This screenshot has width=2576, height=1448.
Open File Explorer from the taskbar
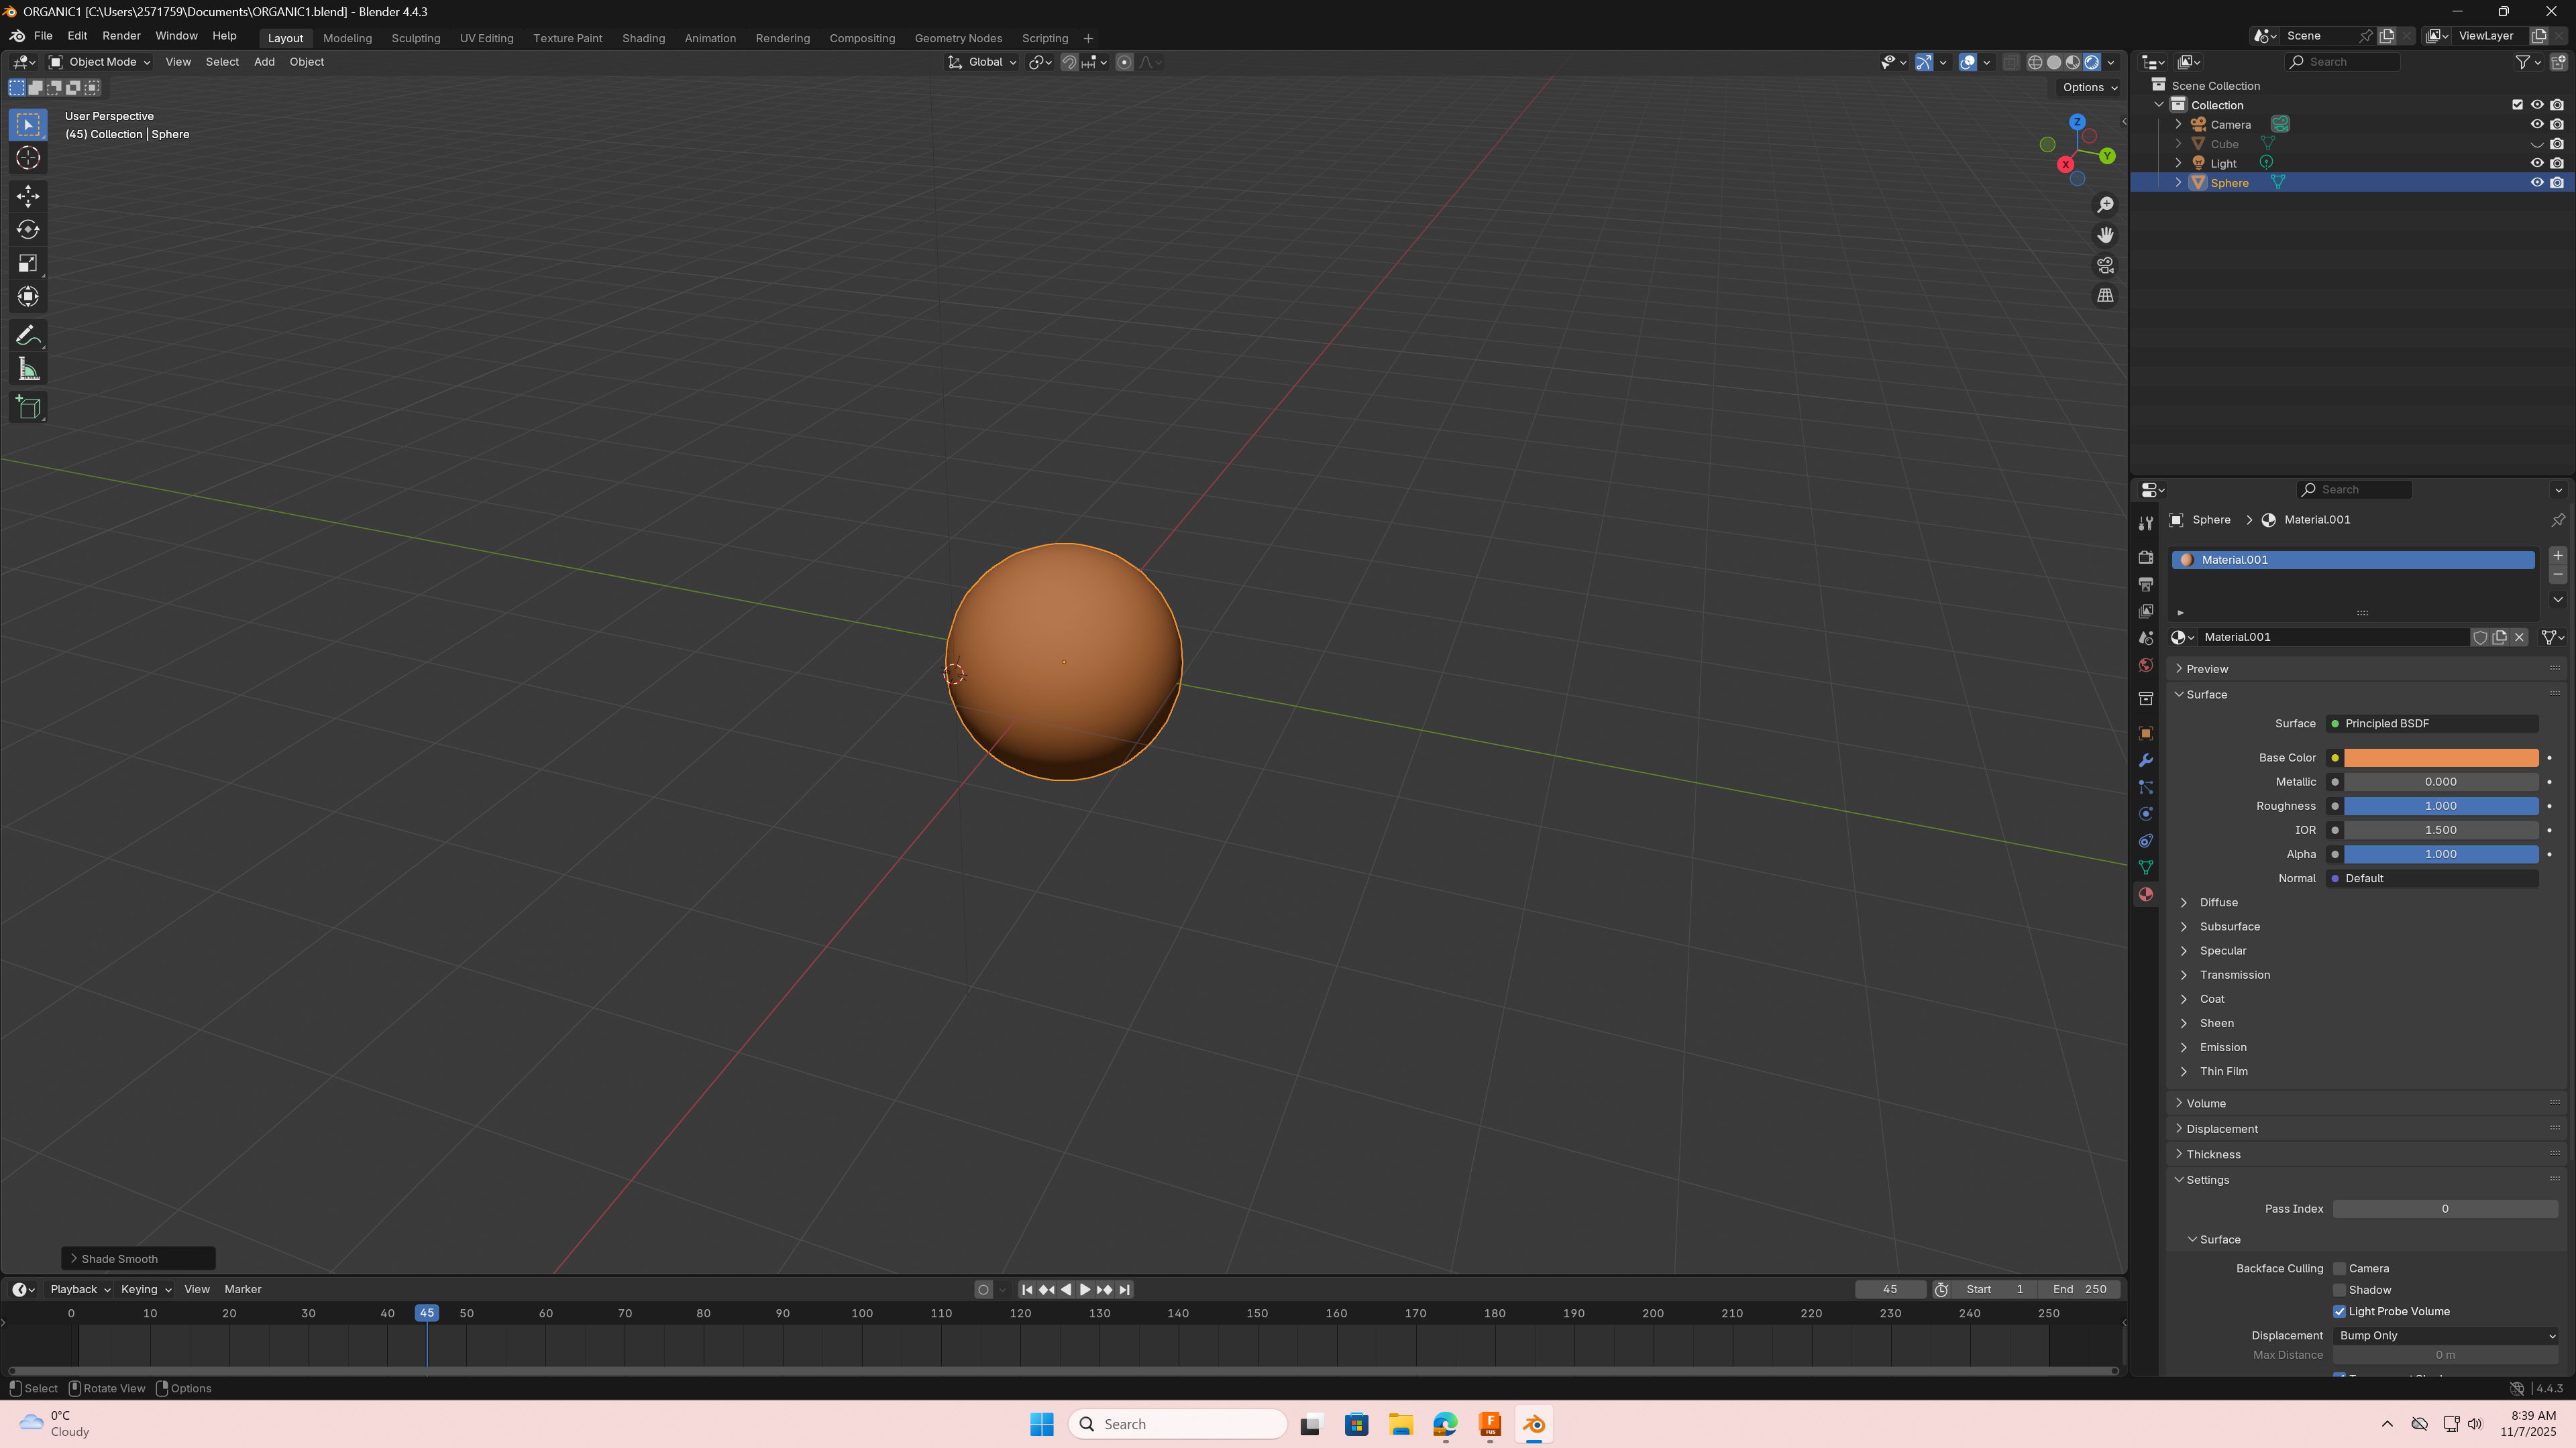[x=1400, y=1424]
